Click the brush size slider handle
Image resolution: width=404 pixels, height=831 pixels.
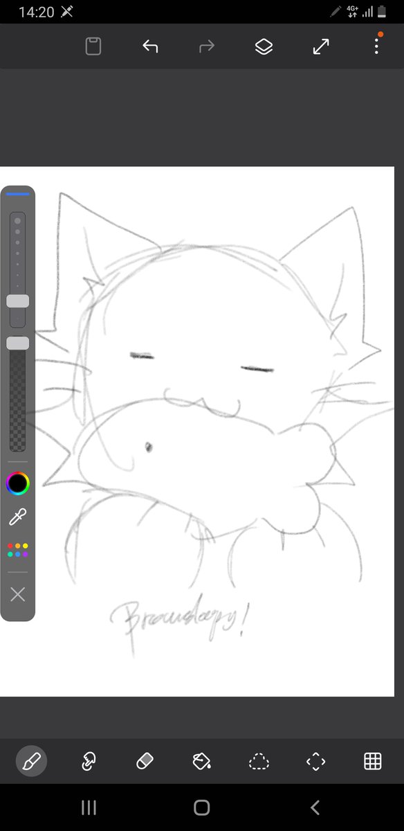coord(18,301)
